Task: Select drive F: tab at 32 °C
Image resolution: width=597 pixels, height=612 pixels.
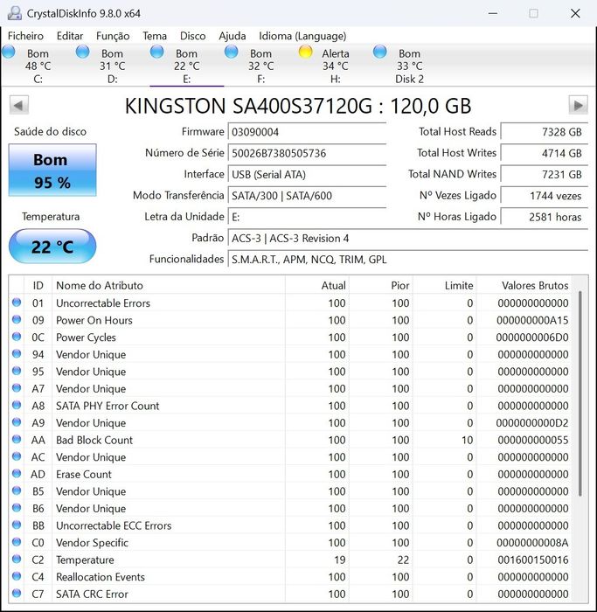Action: click(x=261, y=66)
